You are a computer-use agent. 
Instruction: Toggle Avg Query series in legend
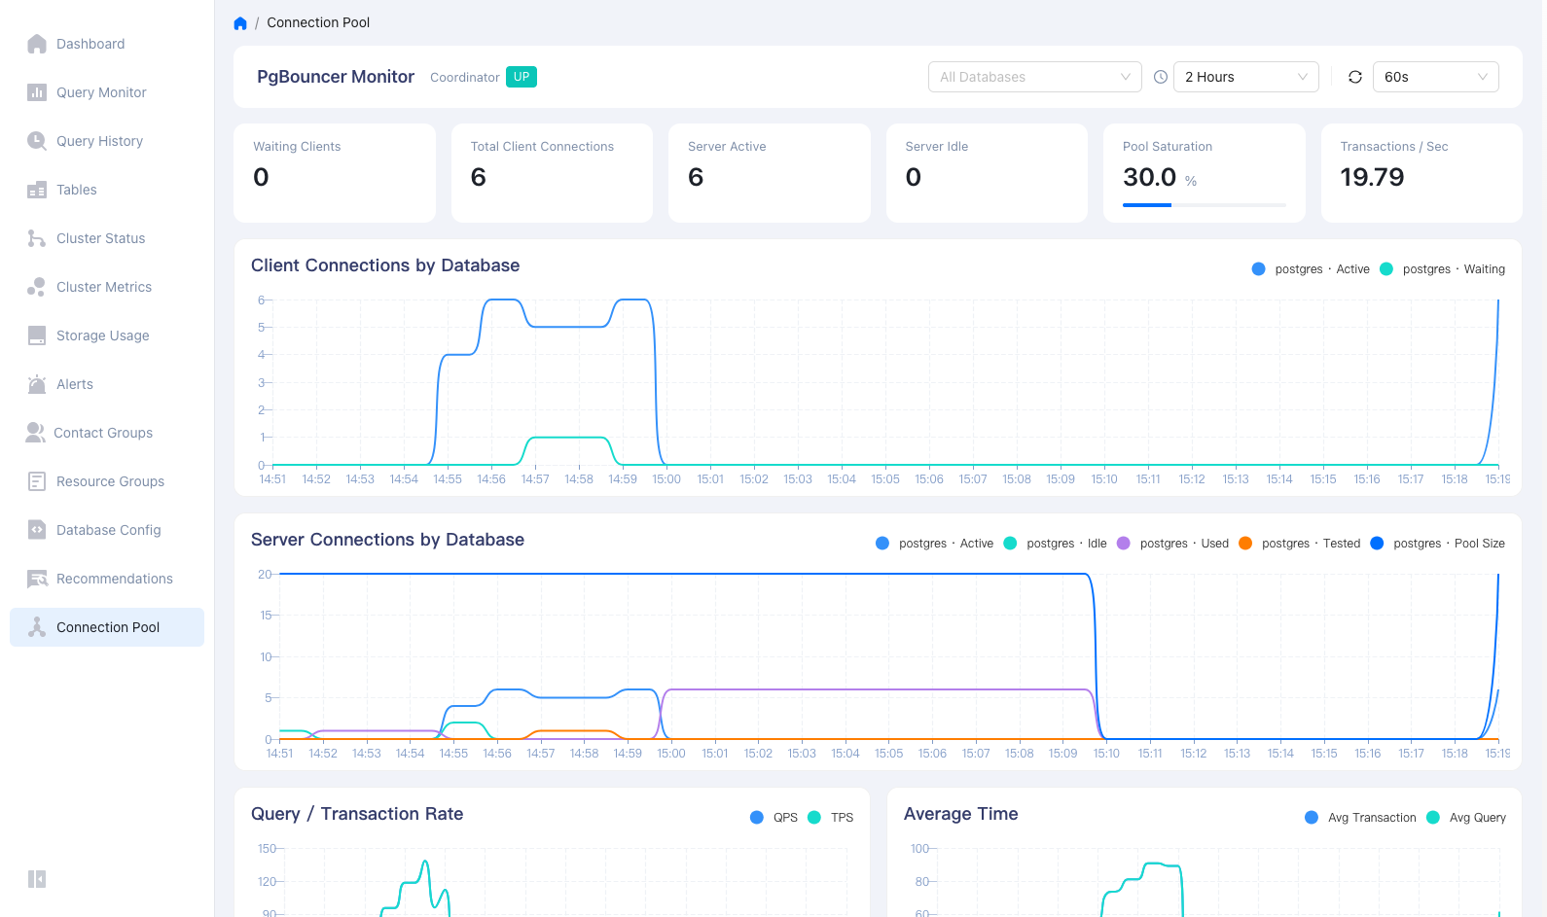point(1466,818)
